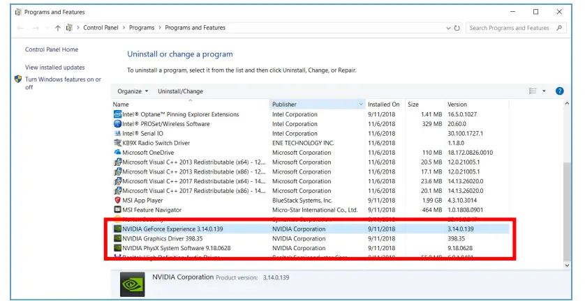Go up one level using the up arrow
This screenshot has width=585, height=301.
(x=57, y=28)
